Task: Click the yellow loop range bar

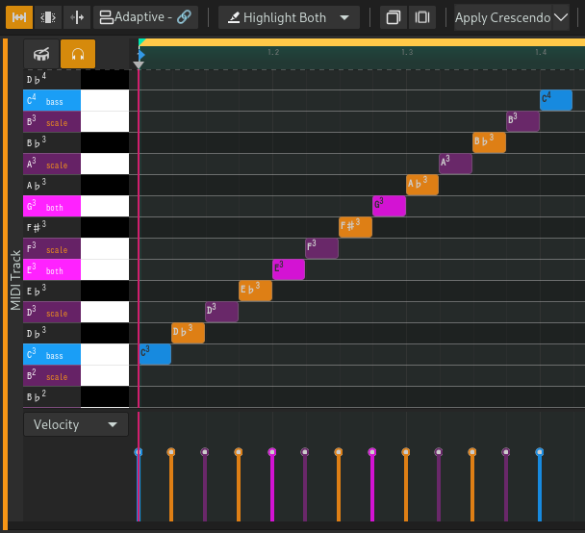Action: pyautogui.click(x=362, y=42)
